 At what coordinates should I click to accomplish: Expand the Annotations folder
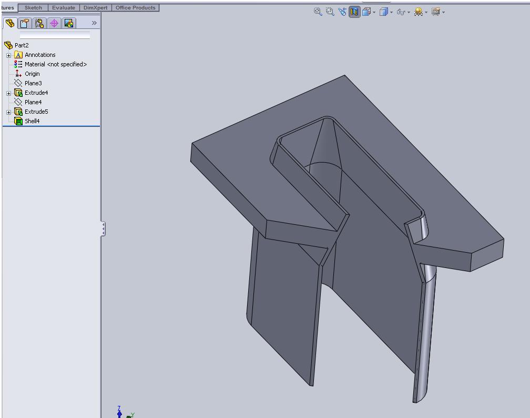[9, 55]
